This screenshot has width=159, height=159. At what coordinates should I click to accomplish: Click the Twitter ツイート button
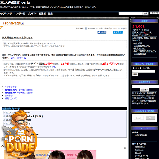tap(118, 32)
